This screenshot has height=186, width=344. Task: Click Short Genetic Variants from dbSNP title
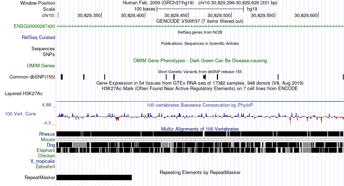click(x=200, y=72)
